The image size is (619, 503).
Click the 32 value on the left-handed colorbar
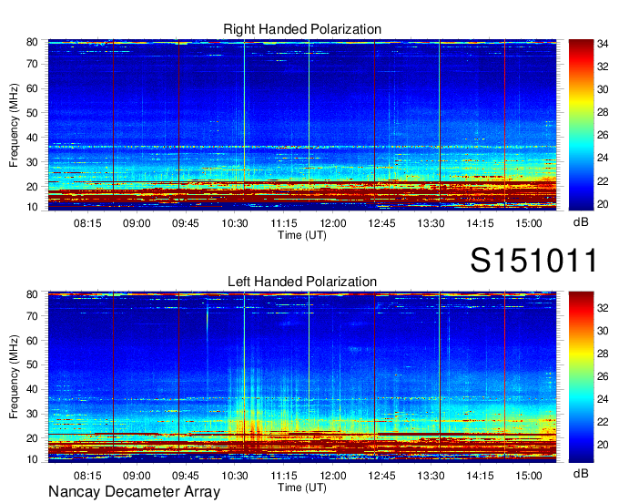pyautogui.click(x=603, y=308)
